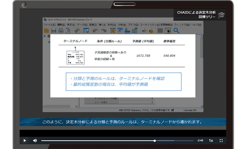The image size is (247, 149).
Task: Click the magnifier search icon
Action: tap(176, 31)
